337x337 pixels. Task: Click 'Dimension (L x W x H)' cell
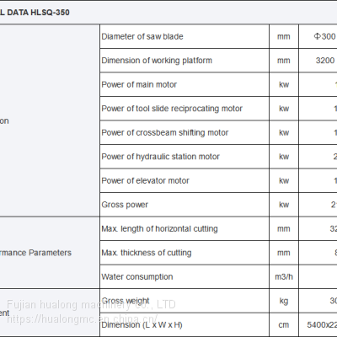tap(185, 325)
